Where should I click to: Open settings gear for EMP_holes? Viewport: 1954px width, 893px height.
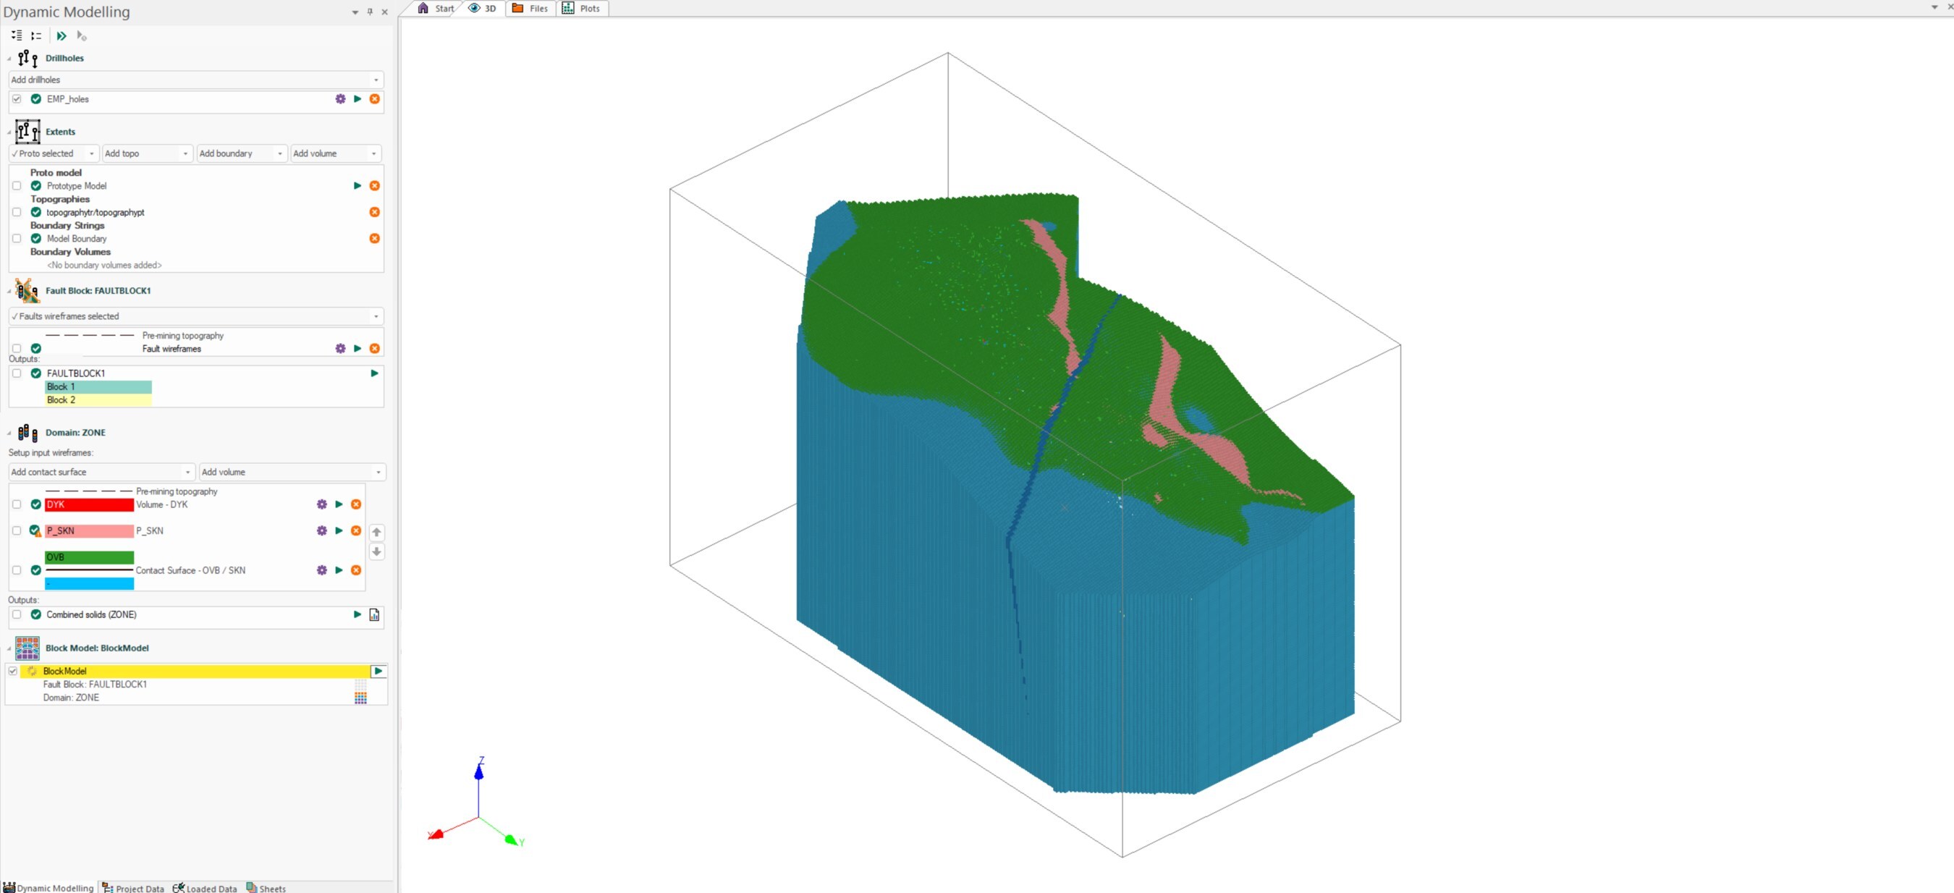[340, 99]
